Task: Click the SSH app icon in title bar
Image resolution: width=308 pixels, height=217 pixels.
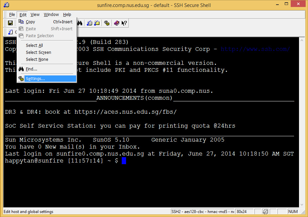Action: click(6, 5)
